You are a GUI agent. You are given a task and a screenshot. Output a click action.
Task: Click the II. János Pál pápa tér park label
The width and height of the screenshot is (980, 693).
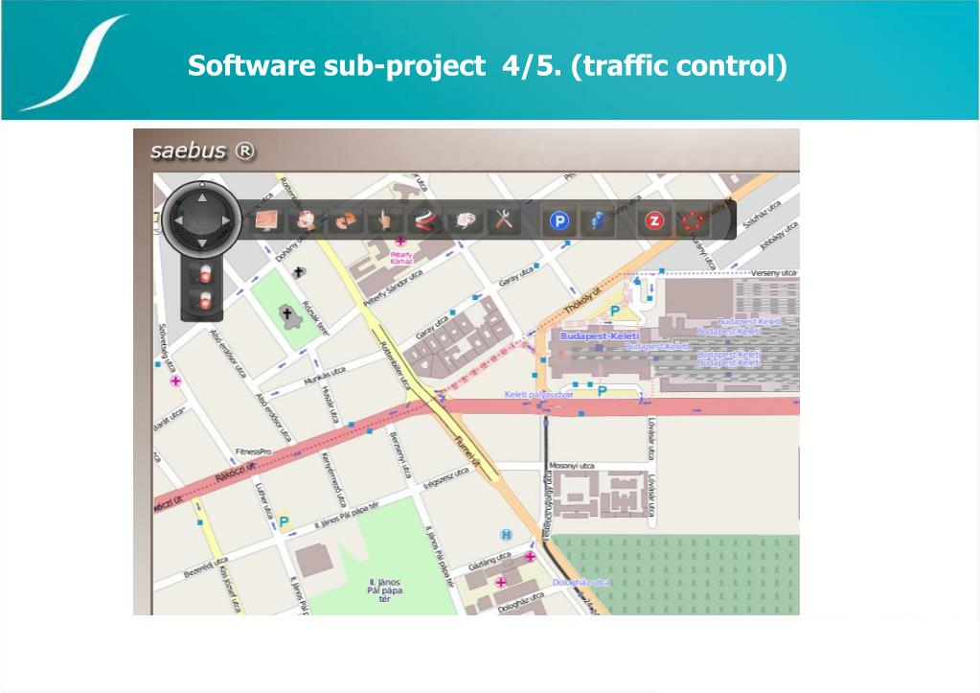(384, 590)
